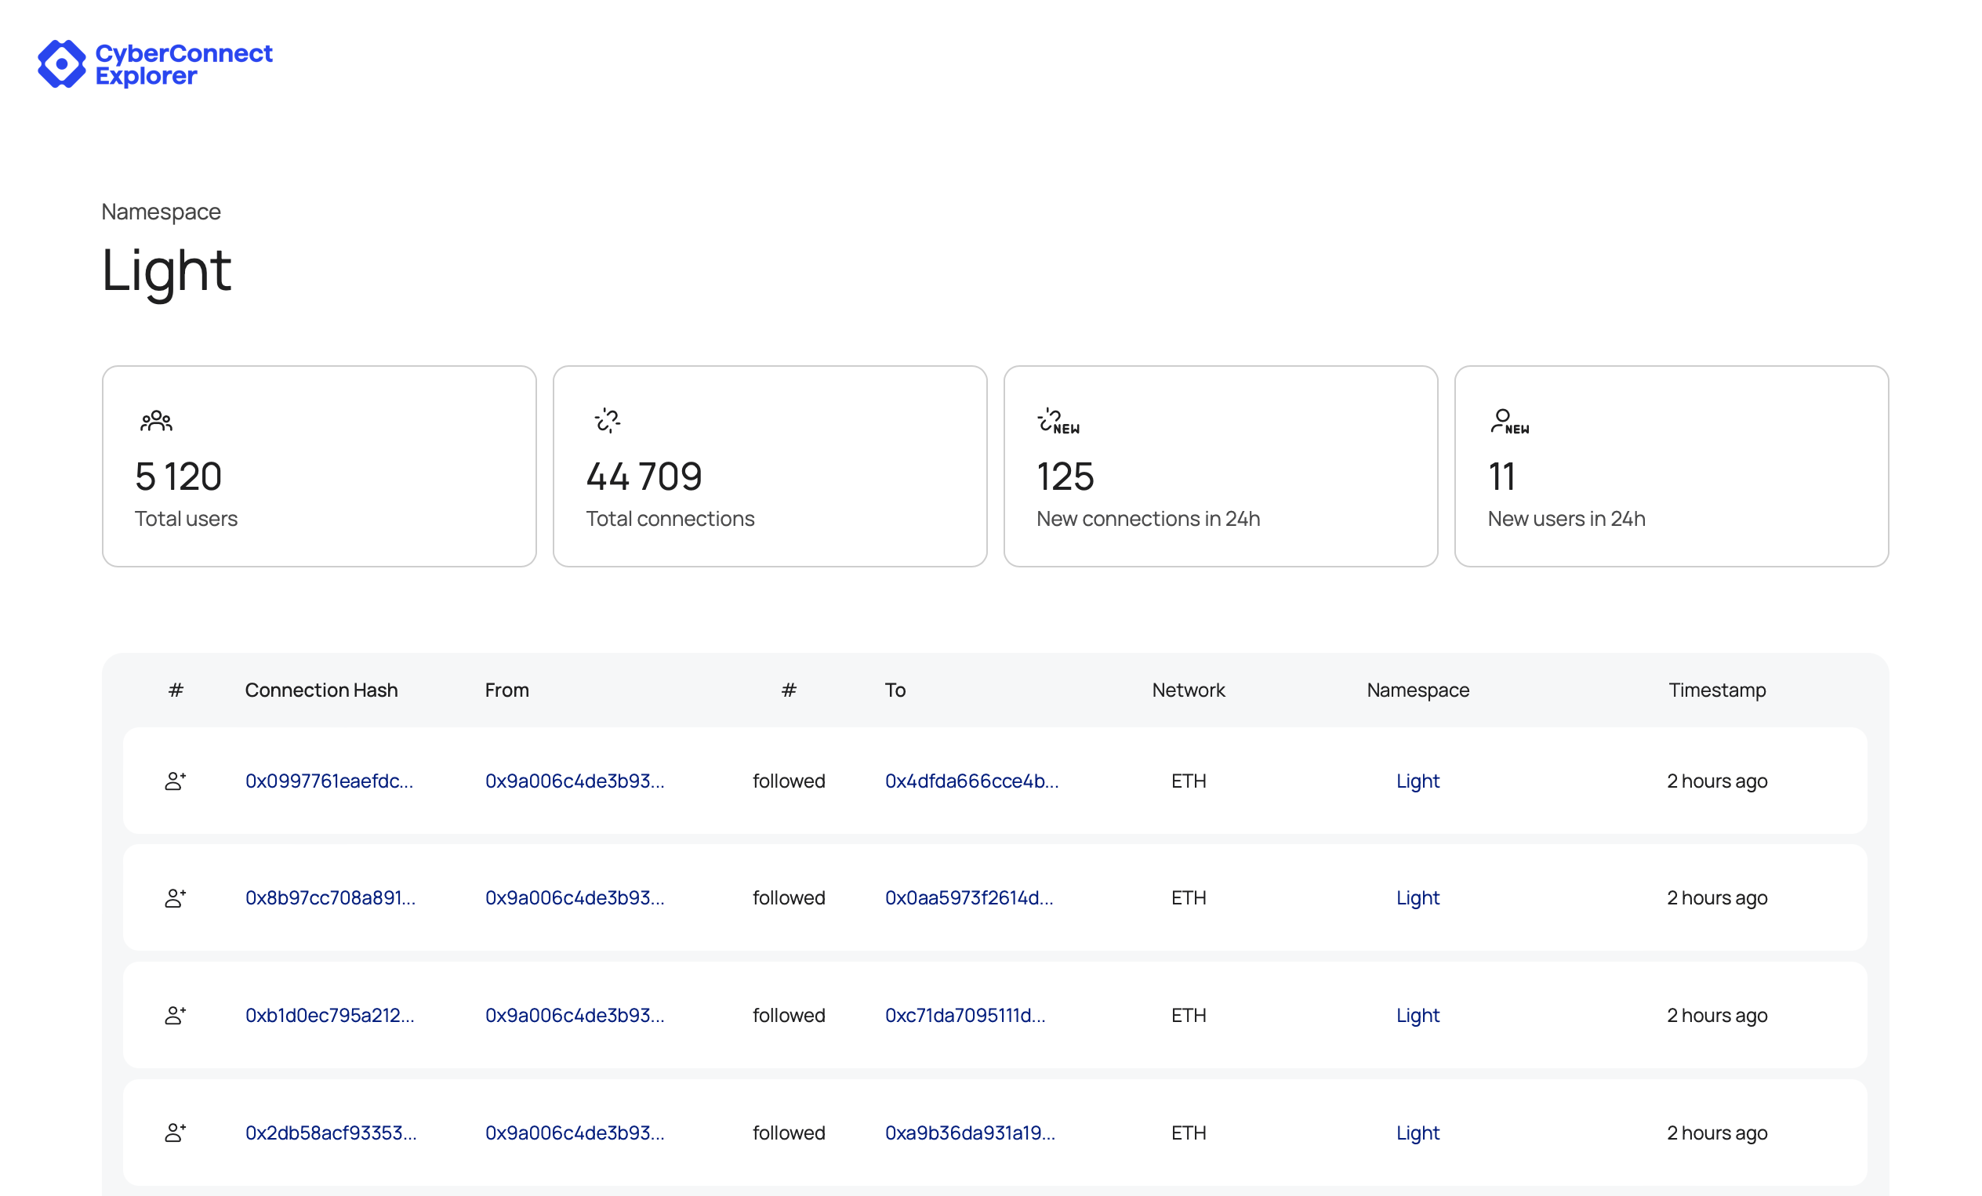Click the follow icon in row 0x2db58acf93353

(x=176, y=1133)
